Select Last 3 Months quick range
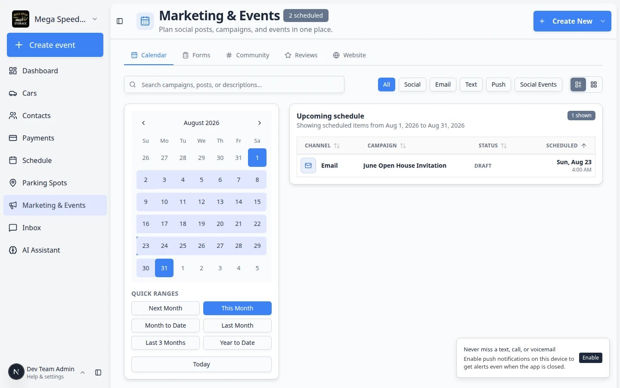The image size is (620, 388). coord(165,343)
